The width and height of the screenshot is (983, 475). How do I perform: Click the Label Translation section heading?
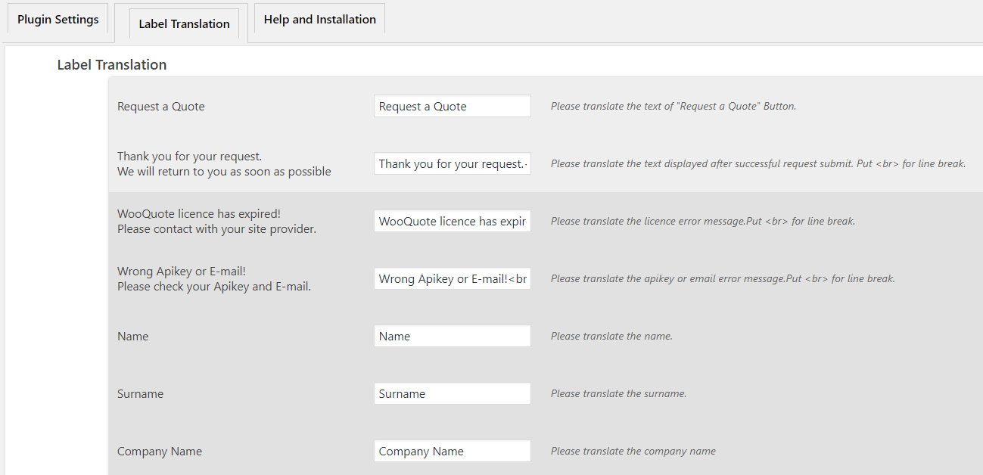coord(112,64)
